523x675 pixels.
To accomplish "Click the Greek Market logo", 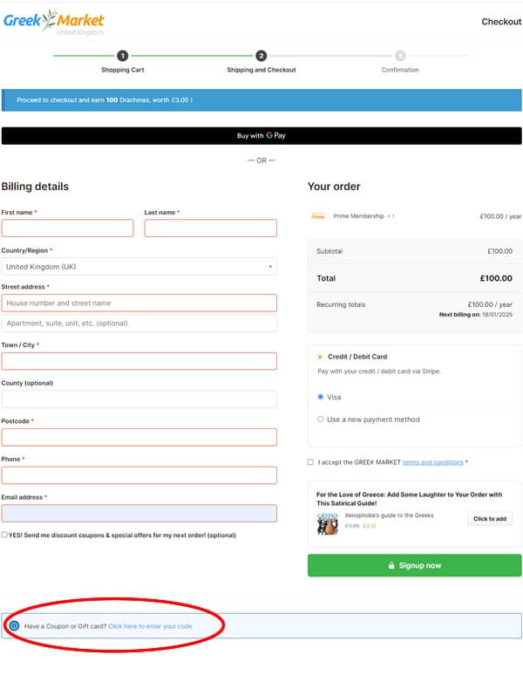I will coord(53,22).
